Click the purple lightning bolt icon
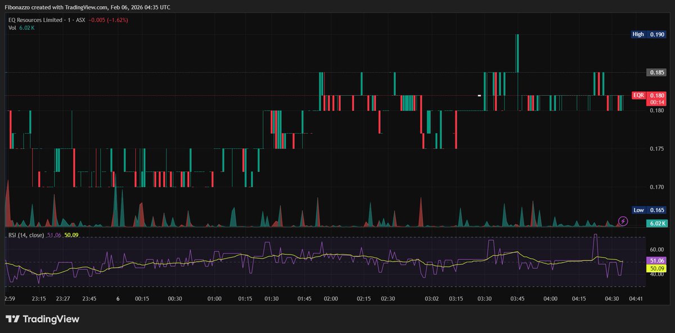 [x=623, y=220]
